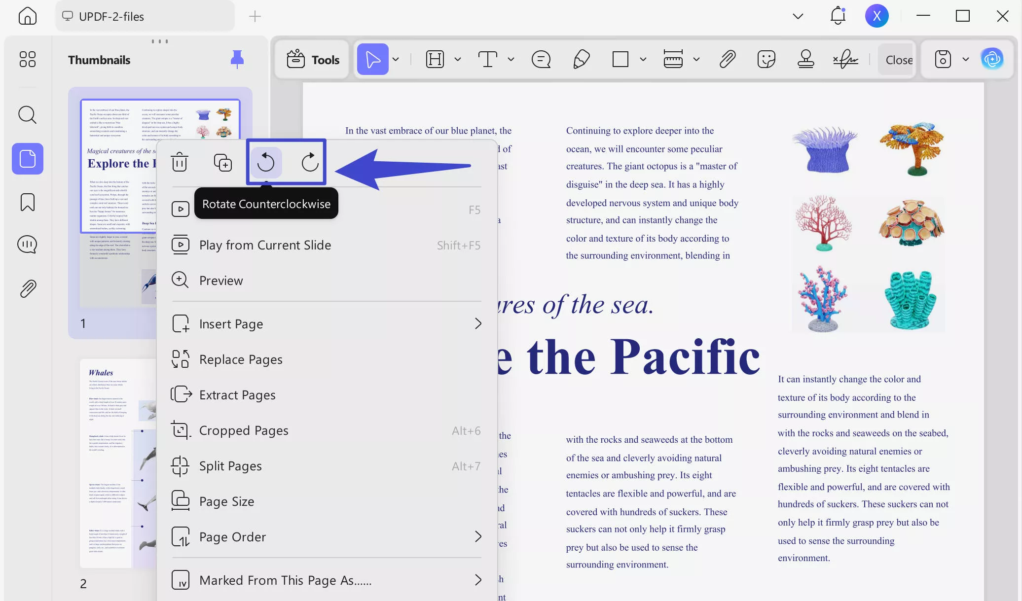Select the Rectangle shape tool

point(620,59)
